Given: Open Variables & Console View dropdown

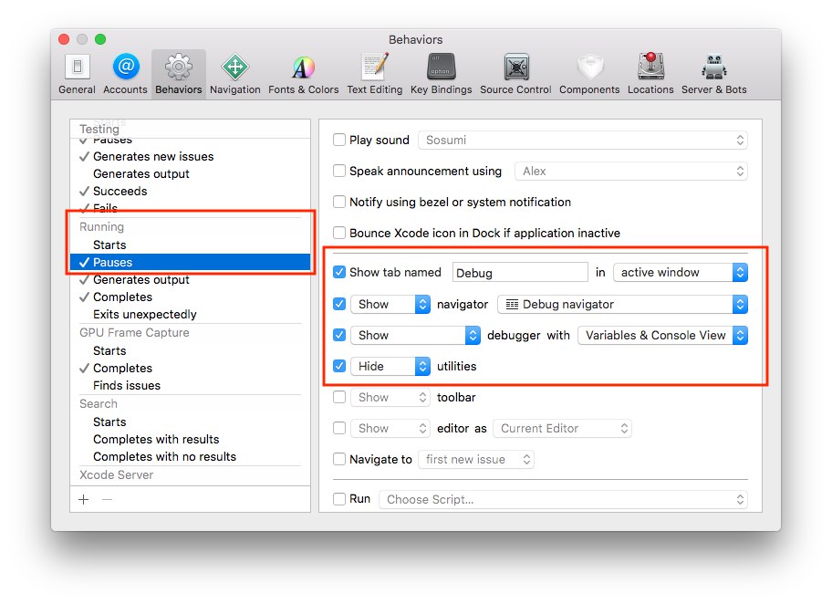Looking at the screenshot, I should tap(662, 335).
